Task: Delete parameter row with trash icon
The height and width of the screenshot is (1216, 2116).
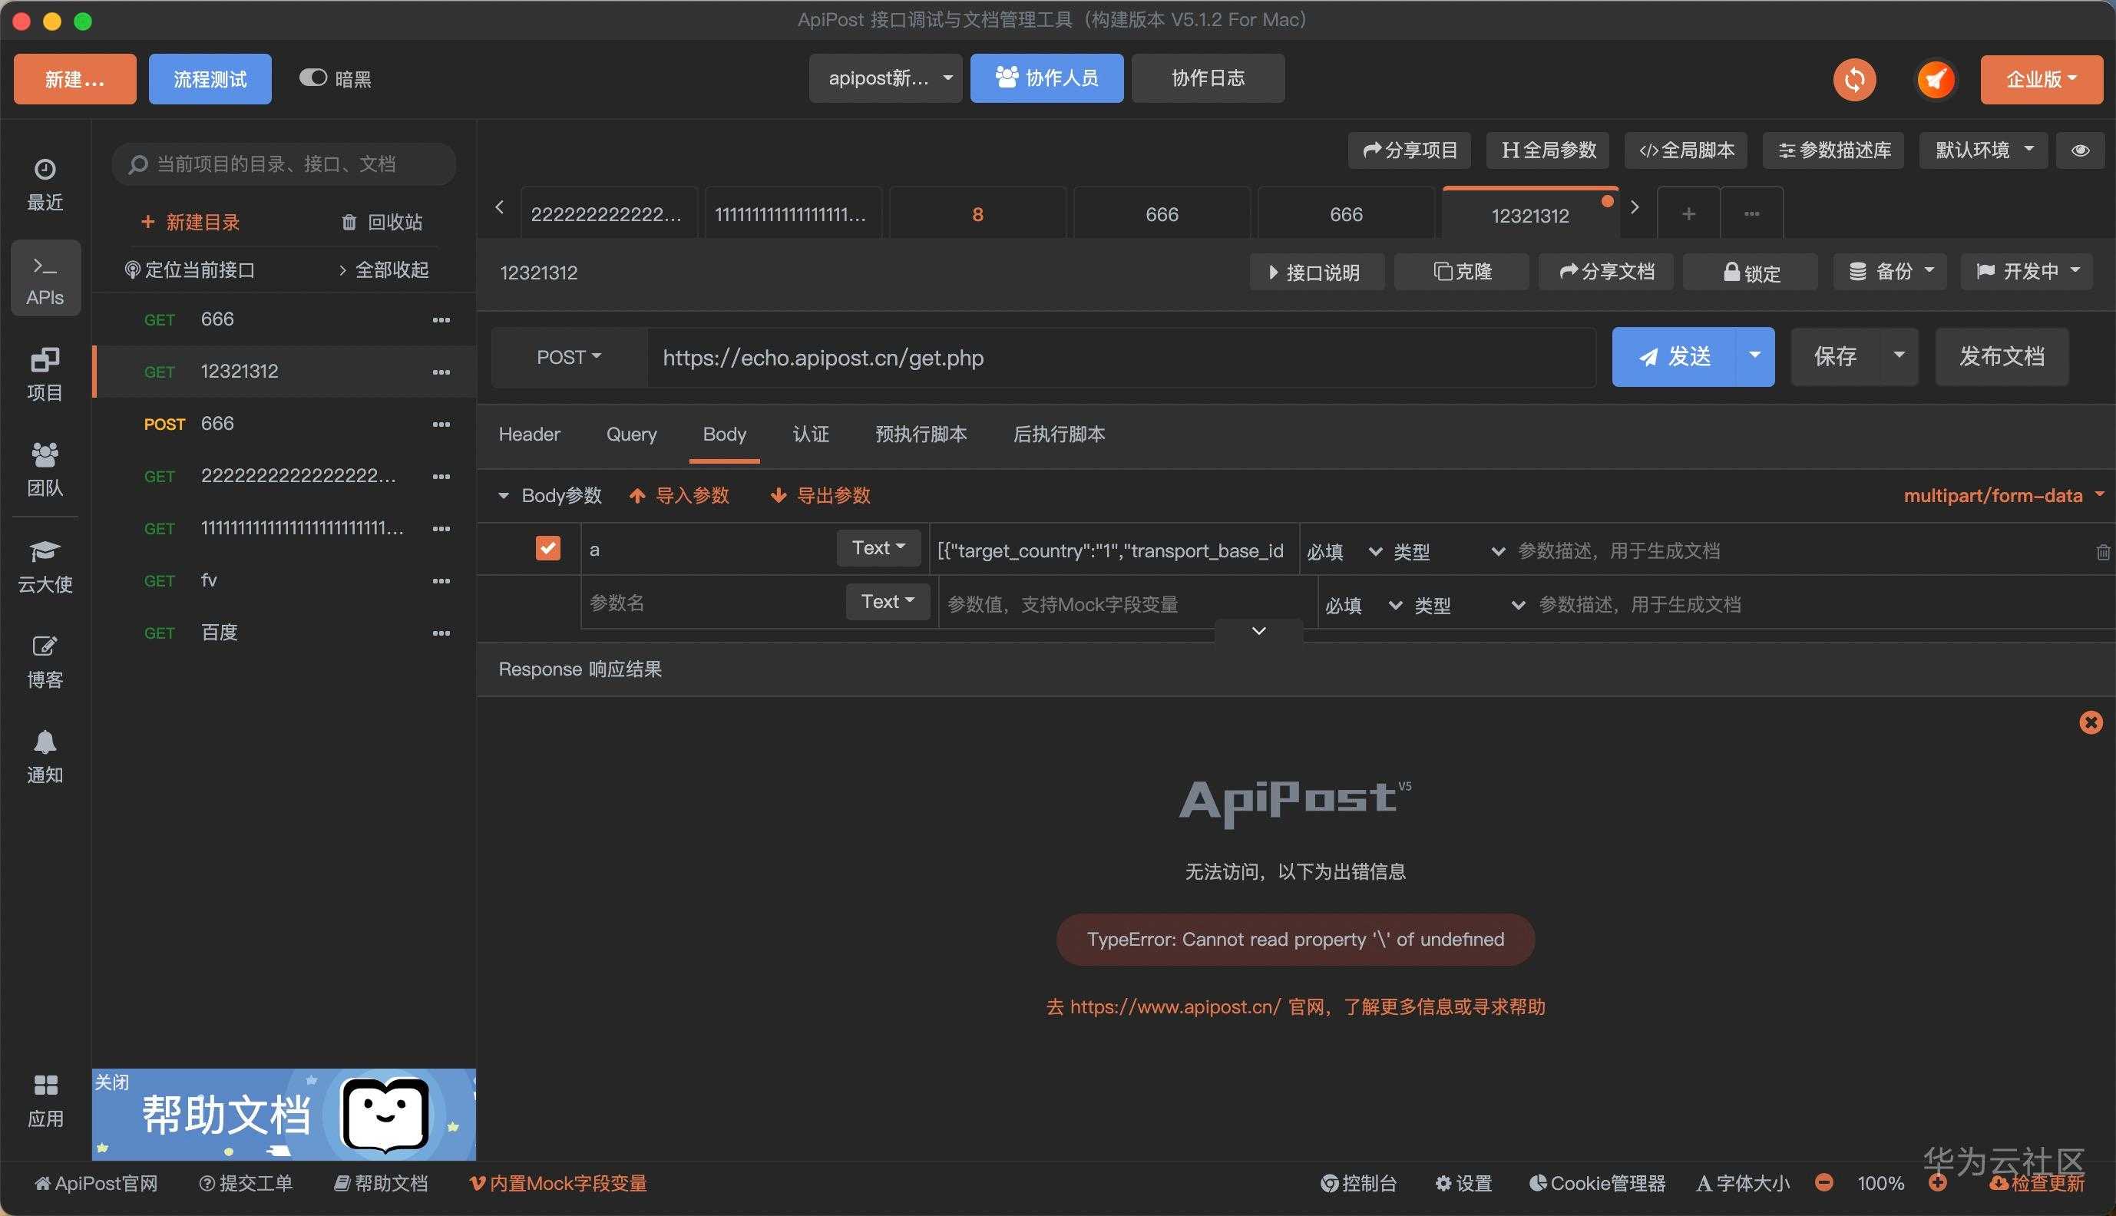Action: [2103, 552]
